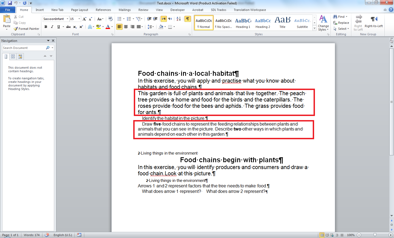Click the Words: 174 count
The width and height of the screenshot is (394, 238).
click(x=32, y=235)
